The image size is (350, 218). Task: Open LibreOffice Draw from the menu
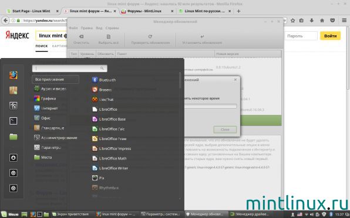[x=109, y=139]
